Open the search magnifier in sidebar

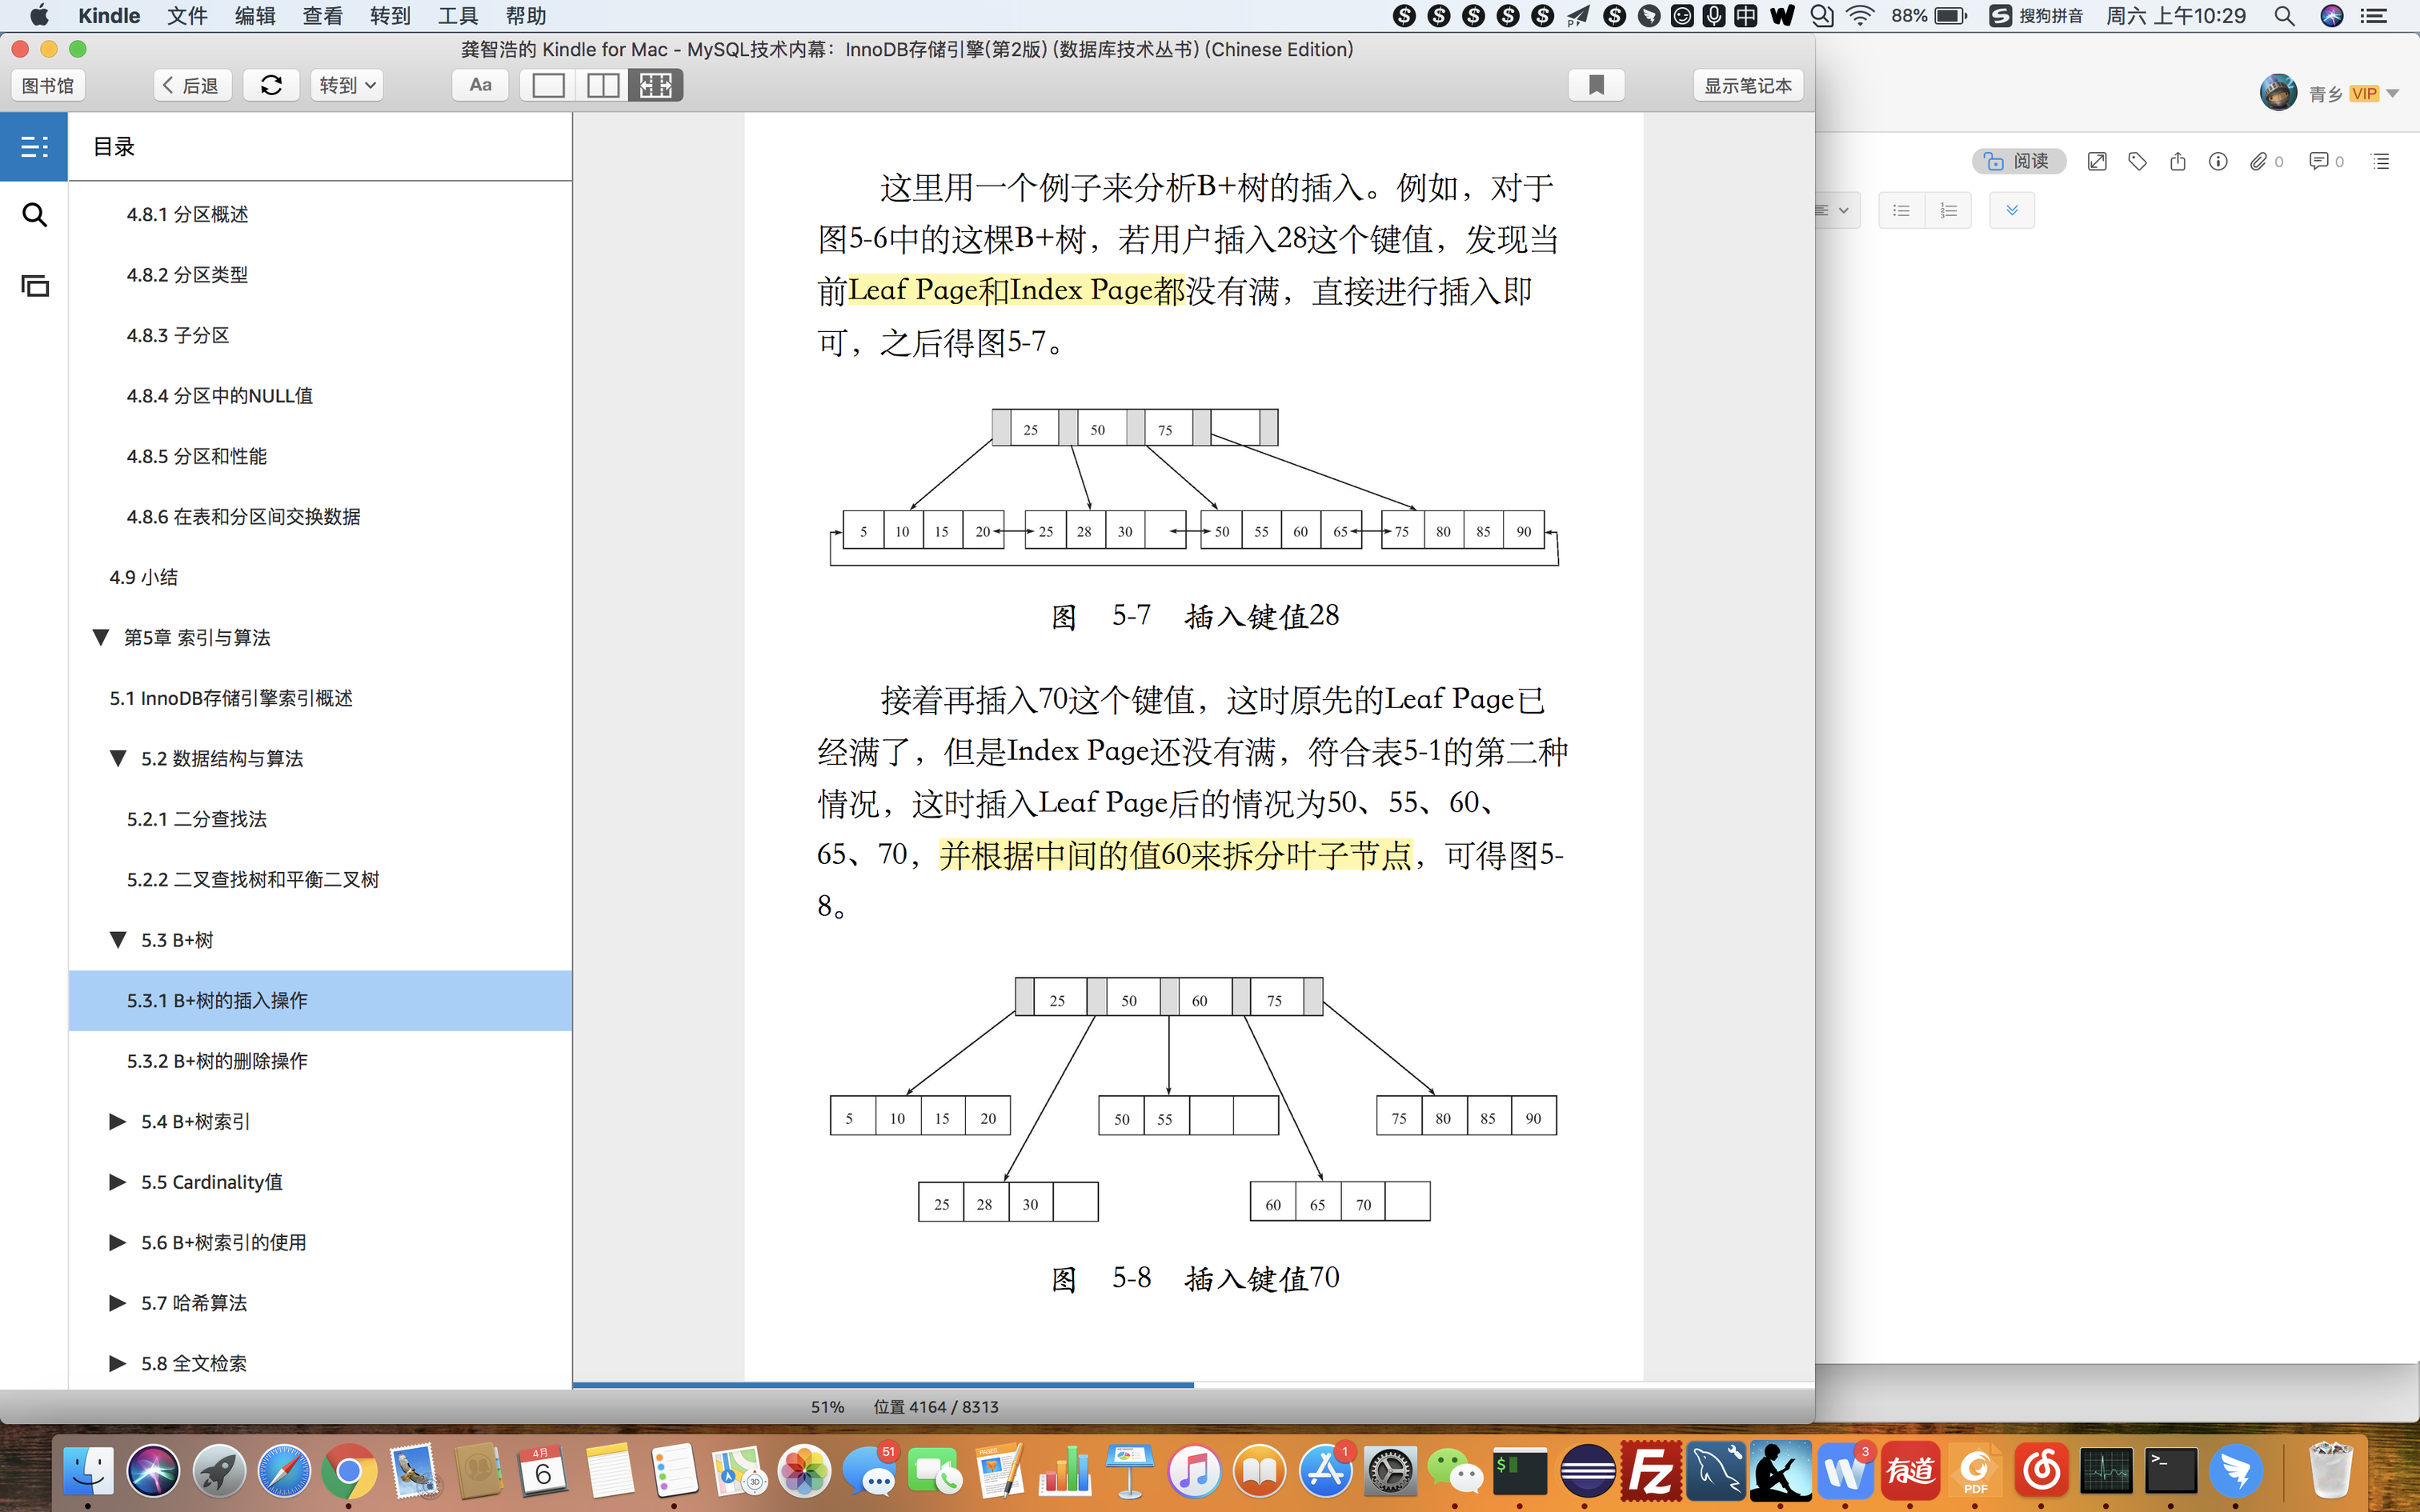34,215
